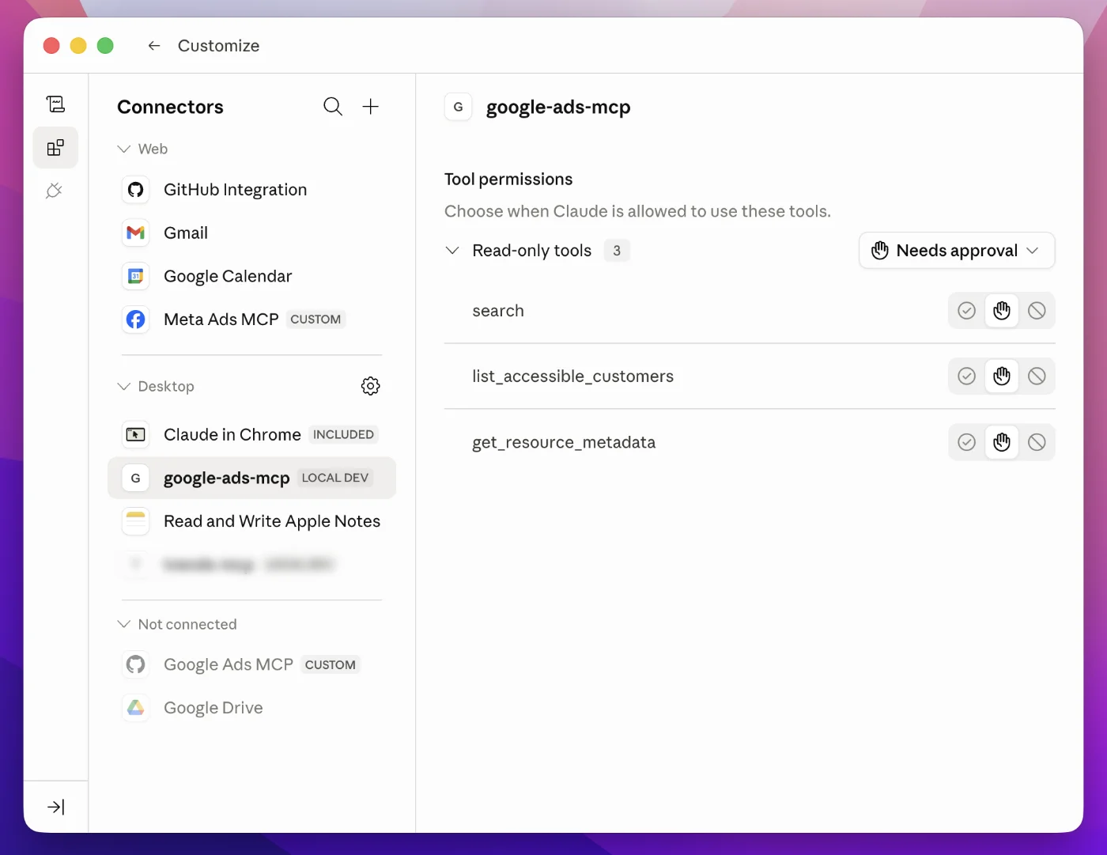Select Claude in Chrome connector
Screen dimensions: 1107x855
(251, 434)
